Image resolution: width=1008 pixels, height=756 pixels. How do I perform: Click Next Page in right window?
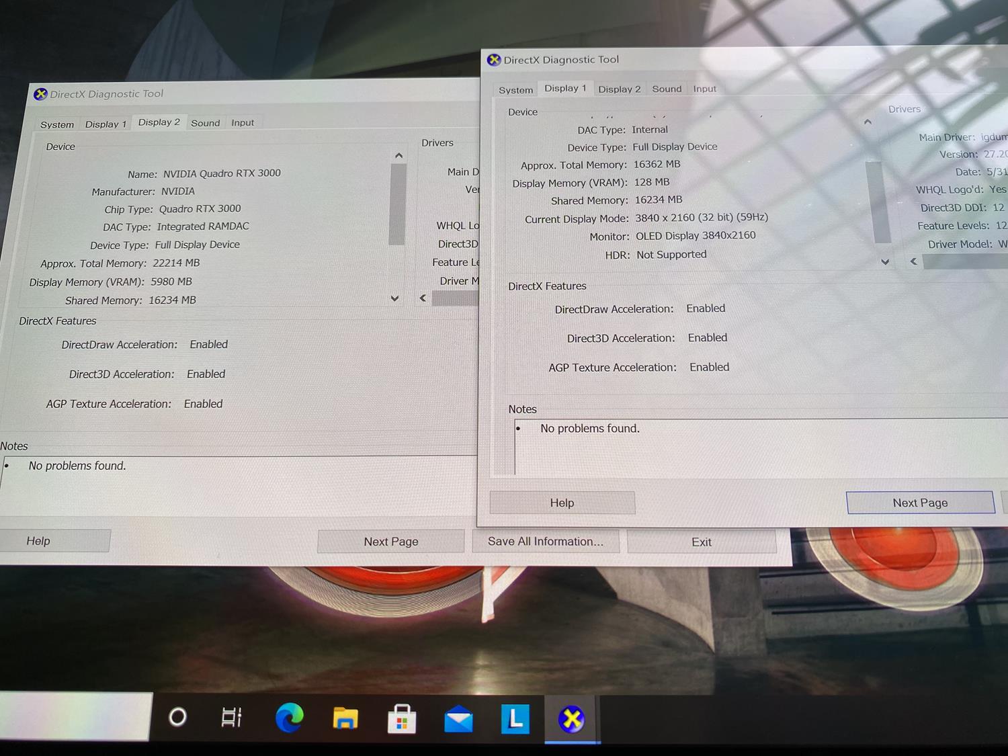(920, 503)
